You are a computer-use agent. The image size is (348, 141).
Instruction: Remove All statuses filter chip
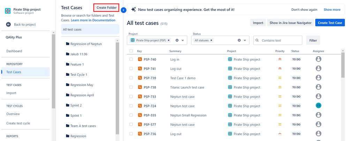click(x=211, y=40)
